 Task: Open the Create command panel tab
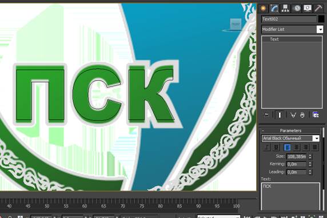[x=264, y=9]
